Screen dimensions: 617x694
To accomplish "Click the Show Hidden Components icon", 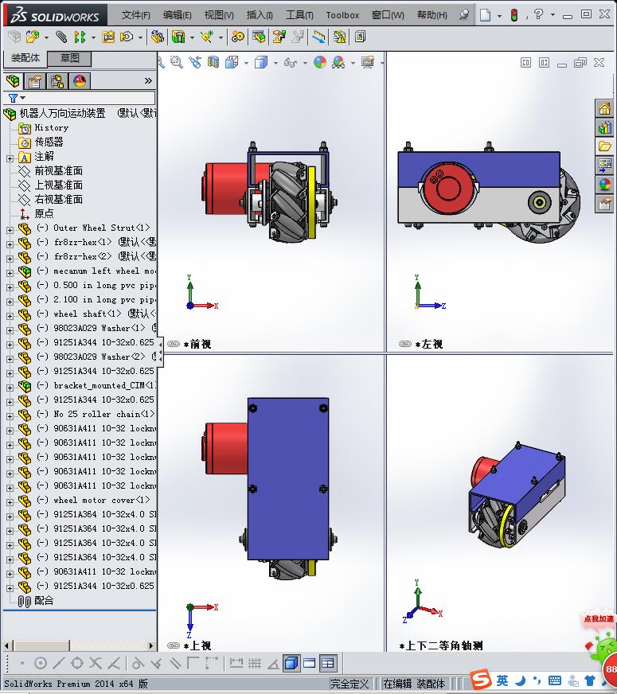I will 157,37.
